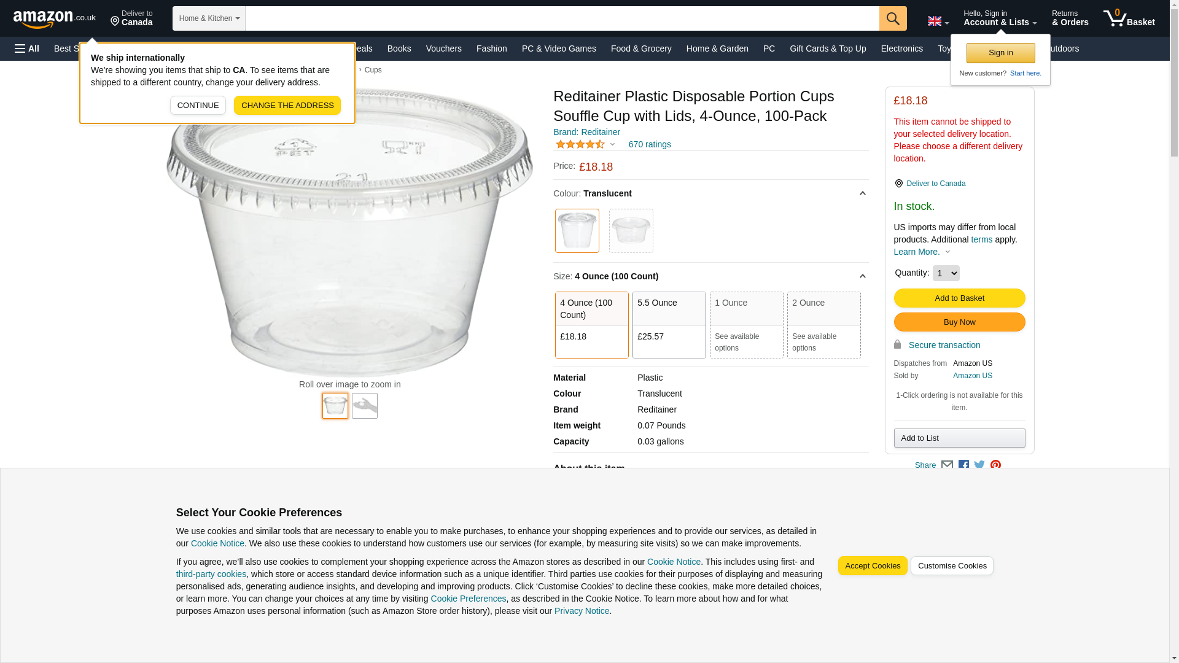Share via the email envelope icon
The height and width of the screenshot is (663, 1179).
947,465
